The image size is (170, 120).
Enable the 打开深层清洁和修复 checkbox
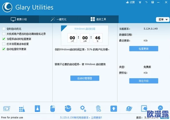tap(4, 44)
